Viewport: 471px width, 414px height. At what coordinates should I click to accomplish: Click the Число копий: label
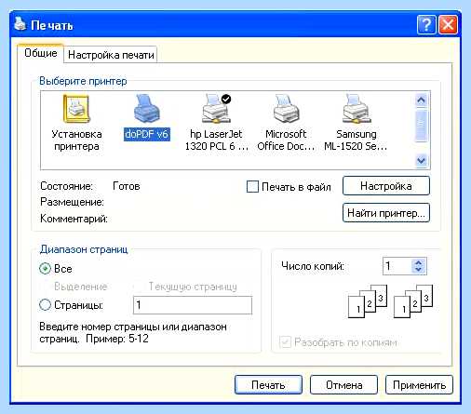tap(313, 266)
